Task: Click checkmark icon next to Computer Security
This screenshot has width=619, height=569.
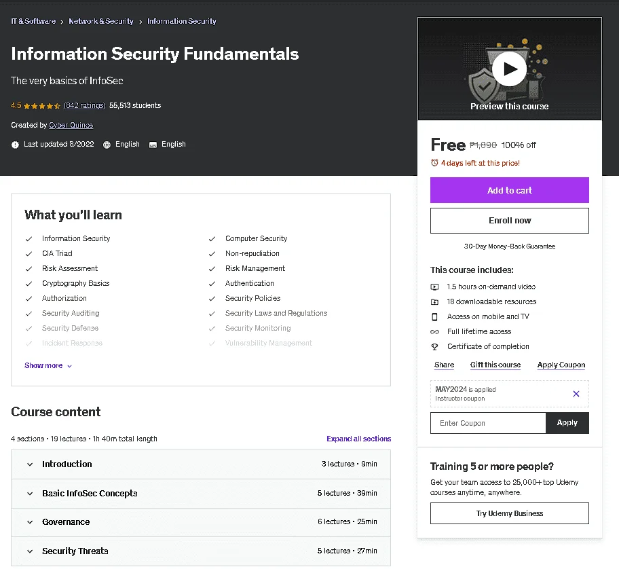Action: click(x=212, y=239)
